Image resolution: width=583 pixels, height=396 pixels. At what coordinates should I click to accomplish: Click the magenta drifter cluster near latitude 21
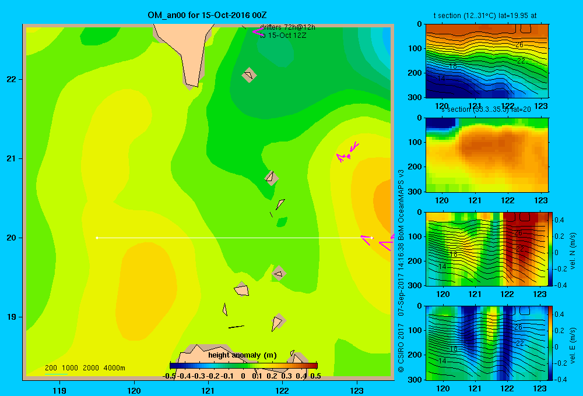point(347,153)
